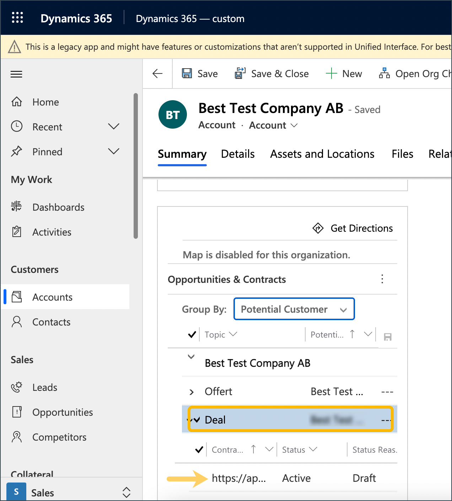Toggle select-all check in Contra... header

(199, 449)
